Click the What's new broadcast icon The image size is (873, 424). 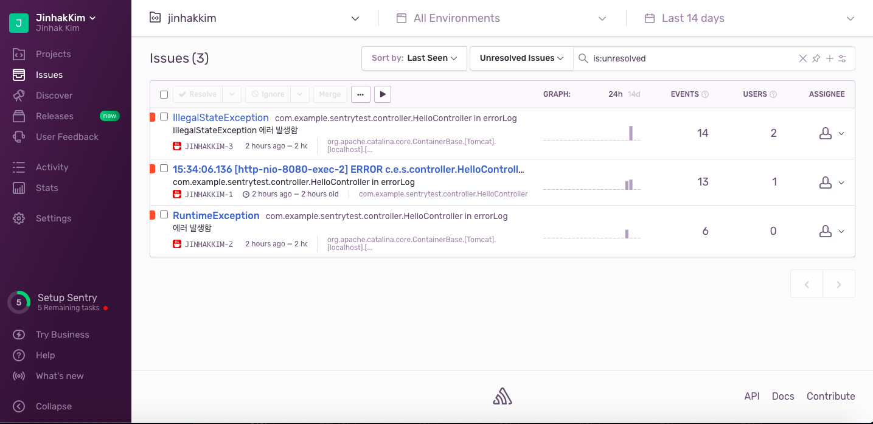click(19, 376)
